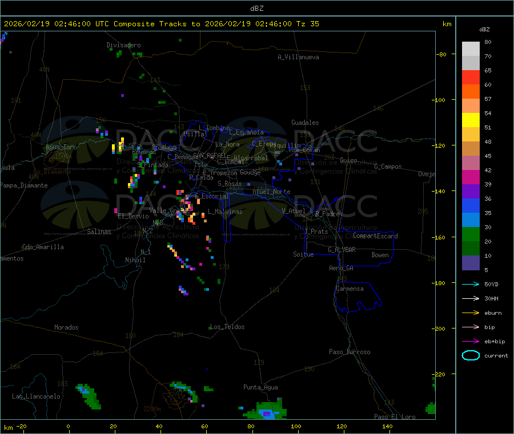514x434 pixels.
Task: Click the '2026/02/19 02:46:00 UTC Composite' timestamp header
Action: 79,24
